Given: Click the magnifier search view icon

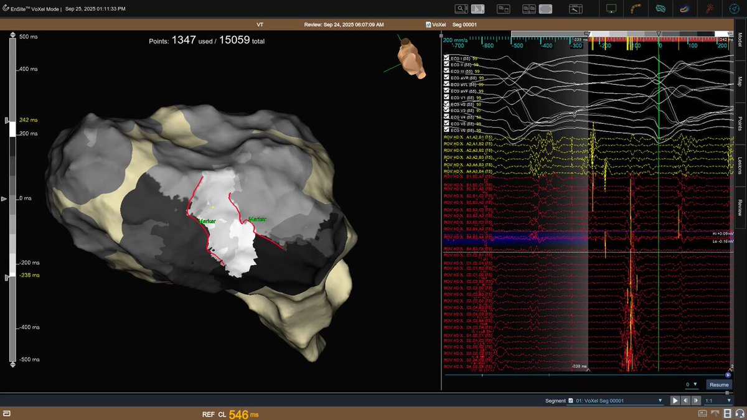Looking at the screenshot, I should point(461,9).
